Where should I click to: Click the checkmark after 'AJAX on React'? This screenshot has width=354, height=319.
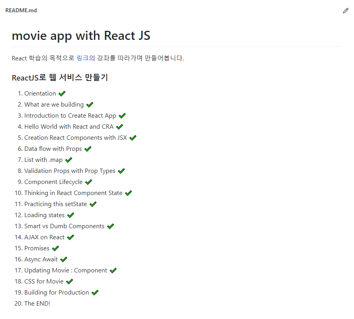pyautogui.click(x=70, y=237)
